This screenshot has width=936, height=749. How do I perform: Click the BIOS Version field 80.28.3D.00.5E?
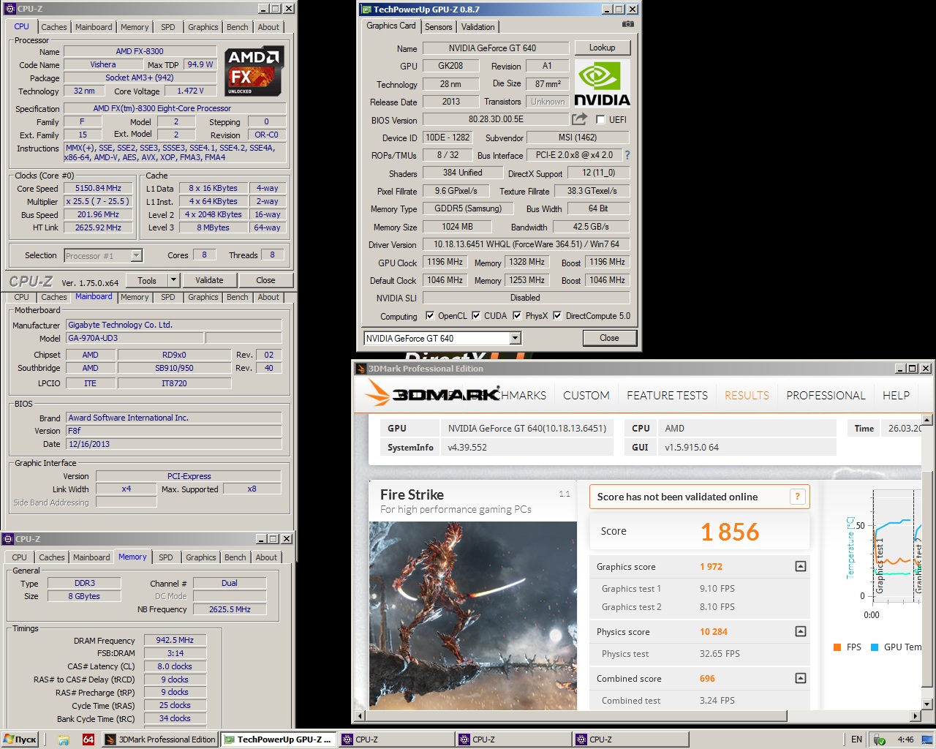coord(496,119)
